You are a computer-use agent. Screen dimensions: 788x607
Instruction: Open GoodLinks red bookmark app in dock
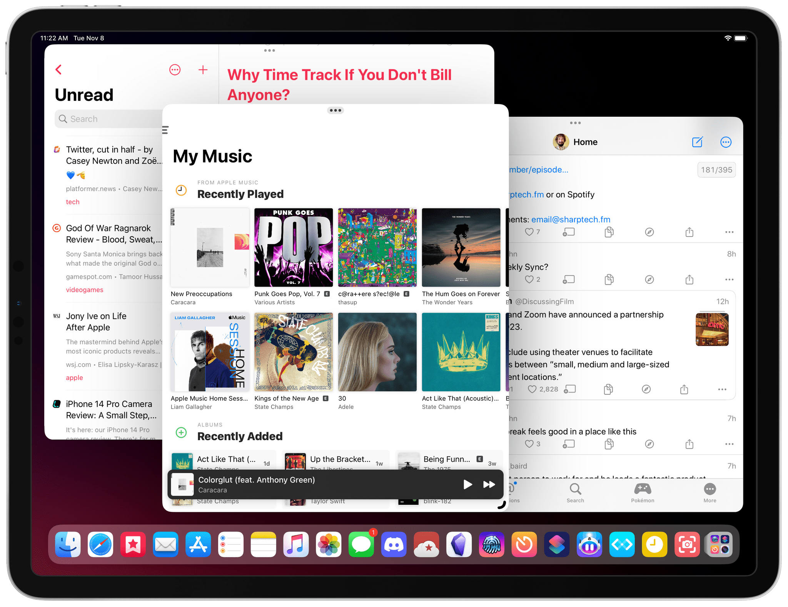pos(133,544)
